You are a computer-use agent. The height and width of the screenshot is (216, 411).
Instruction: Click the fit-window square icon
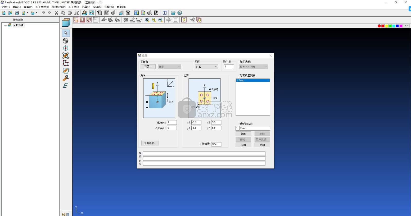176,20
